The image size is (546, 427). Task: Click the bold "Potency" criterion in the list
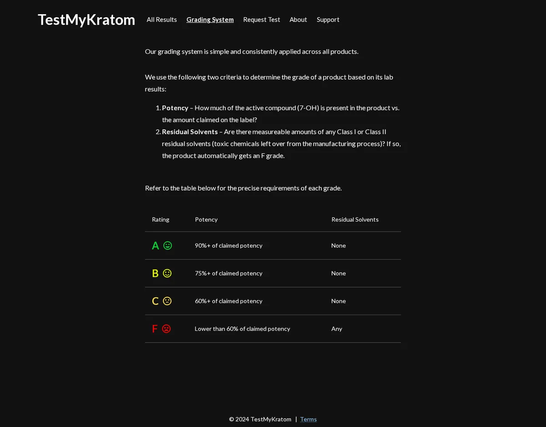(x=175, y=108)
